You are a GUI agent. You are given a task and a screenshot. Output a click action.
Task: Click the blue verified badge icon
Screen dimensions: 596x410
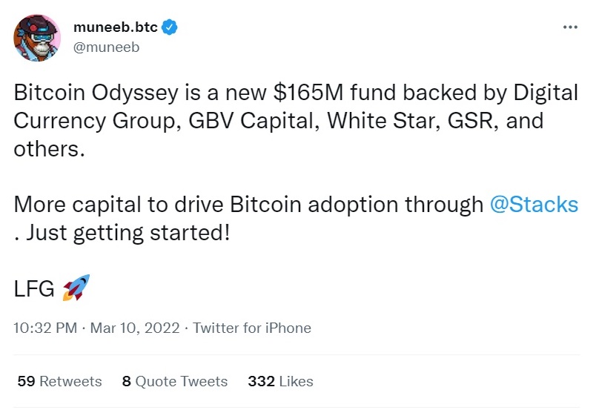[170, 27]
